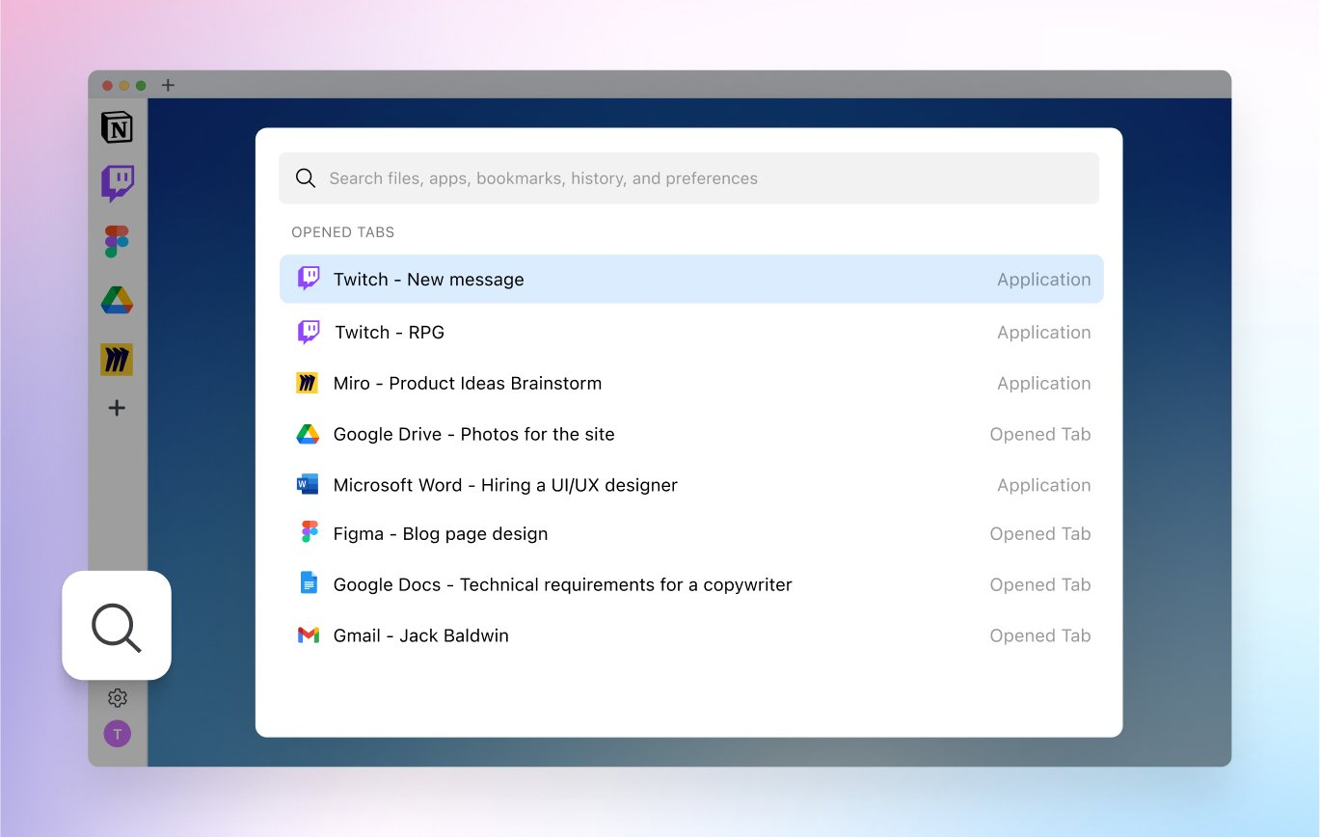Open Miro - Product Ideas Brainstorm
This screenshot has width=1320, height=837.
point(691,383)
